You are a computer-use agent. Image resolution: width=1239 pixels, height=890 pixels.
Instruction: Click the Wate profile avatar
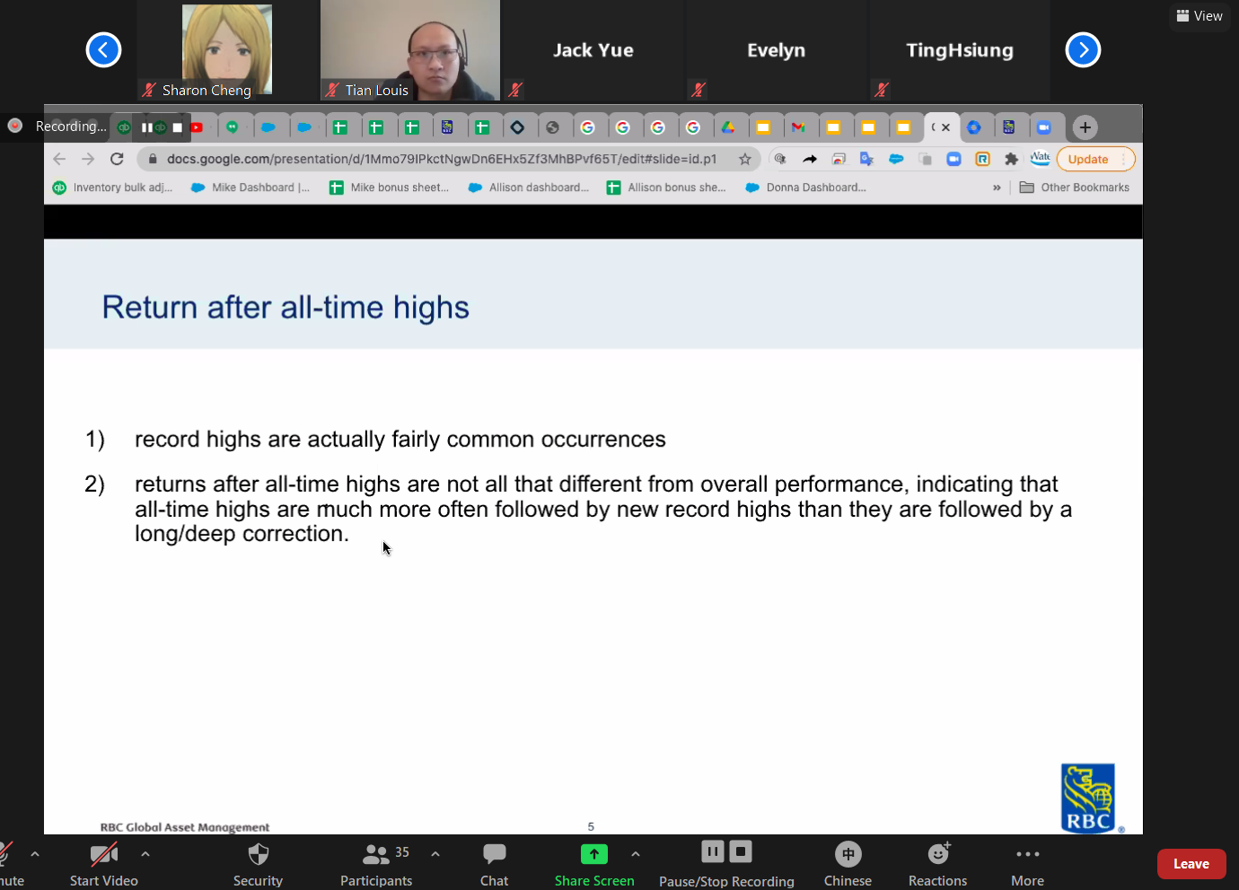pos(1040,158)
